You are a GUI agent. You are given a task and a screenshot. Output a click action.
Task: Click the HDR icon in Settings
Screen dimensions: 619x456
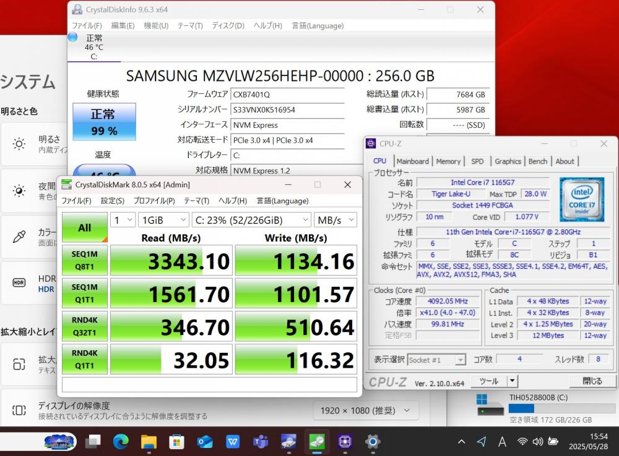pos(19,282)
